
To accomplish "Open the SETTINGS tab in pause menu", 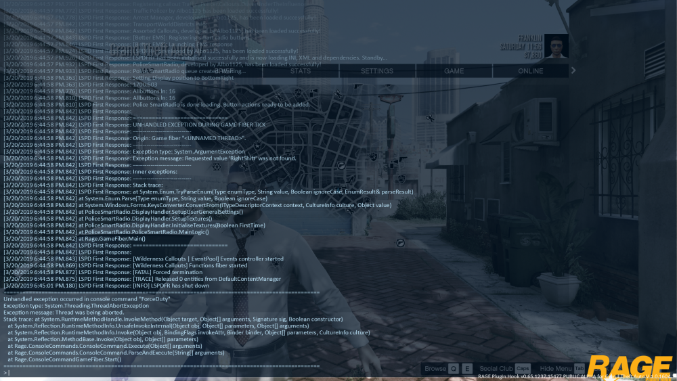I will click(x=377, y=71).
